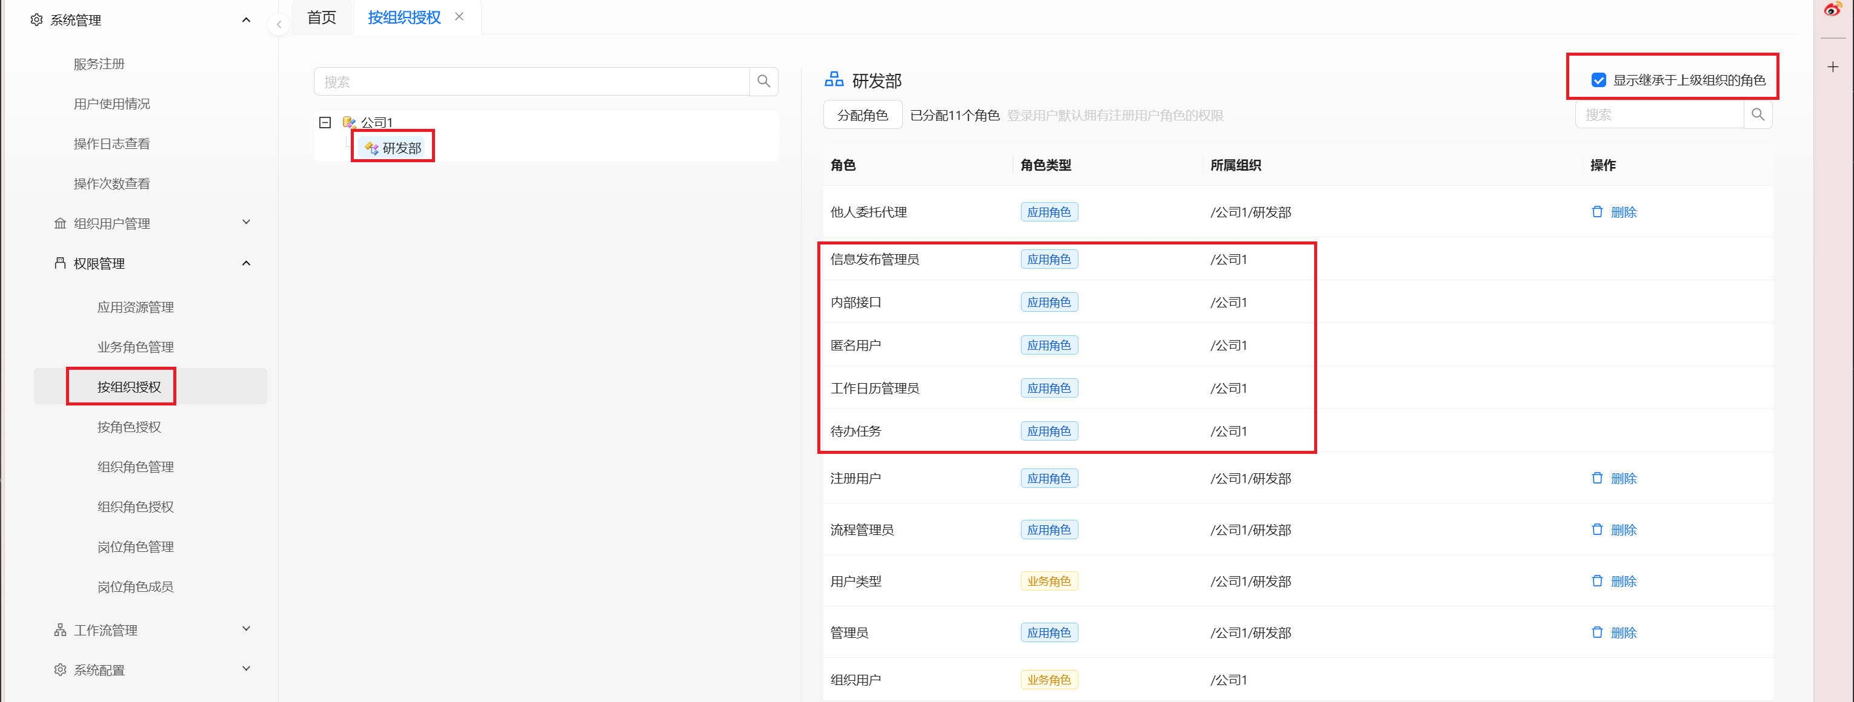1854x702 pixels.
Task: Click trash icon for 他人委托代理 row
Action: coord(1597,211)
